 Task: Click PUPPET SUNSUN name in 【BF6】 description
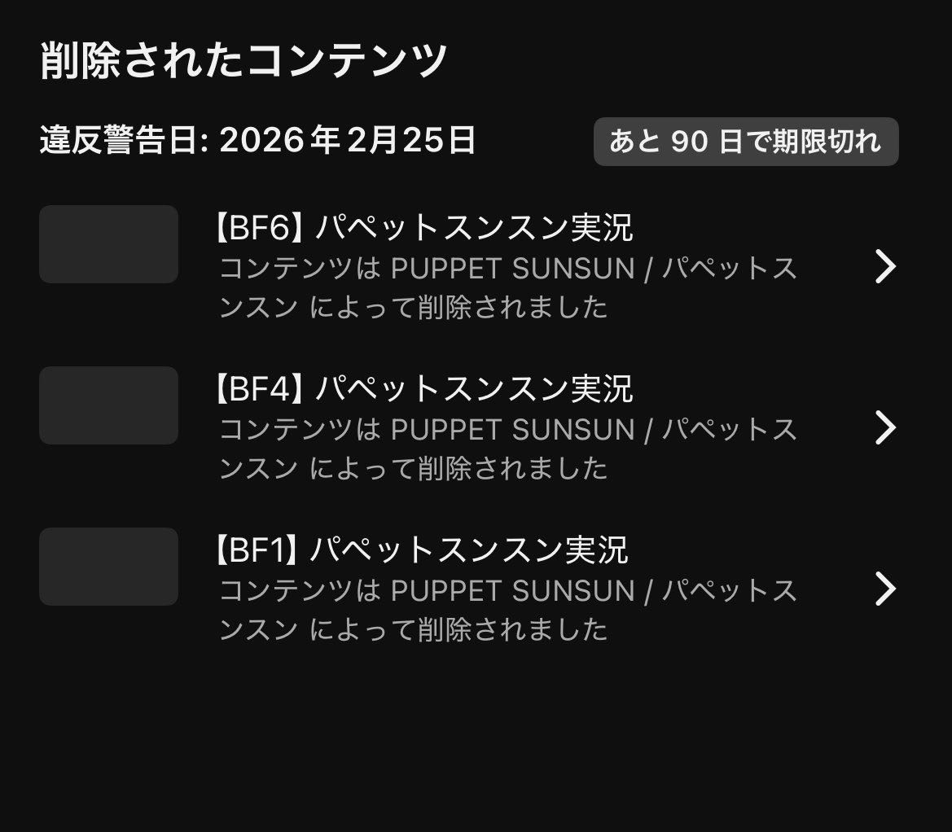512,269
